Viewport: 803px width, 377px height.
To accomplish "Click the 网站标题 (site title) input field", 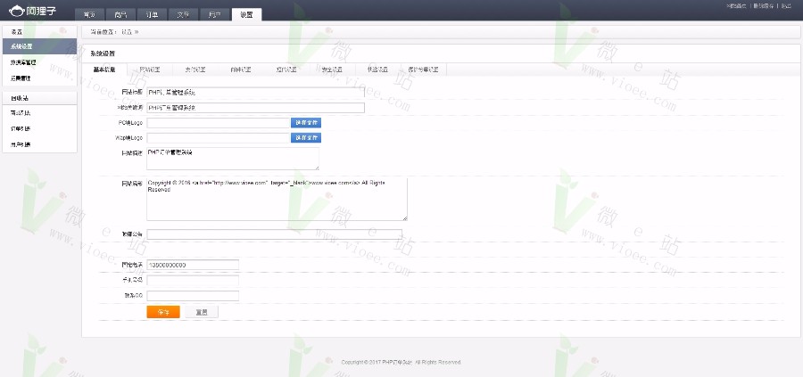I will coord(255,93).
